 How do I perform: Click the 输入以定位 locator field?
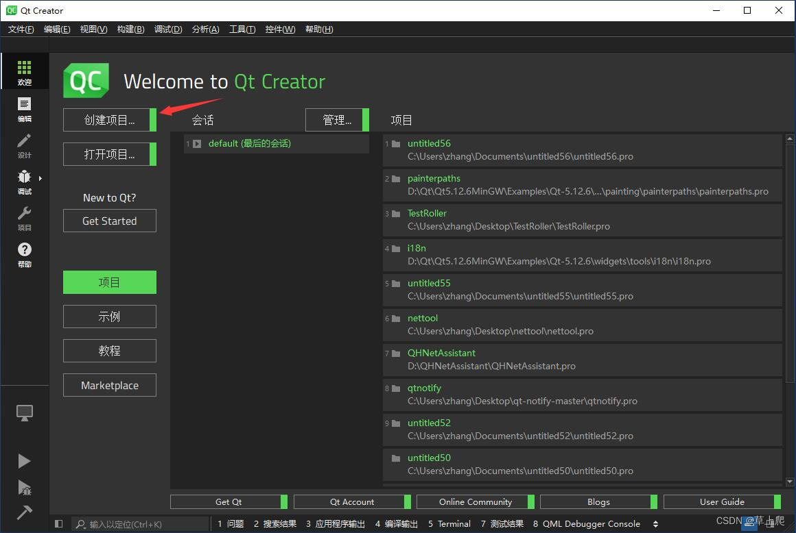[141, 523]
